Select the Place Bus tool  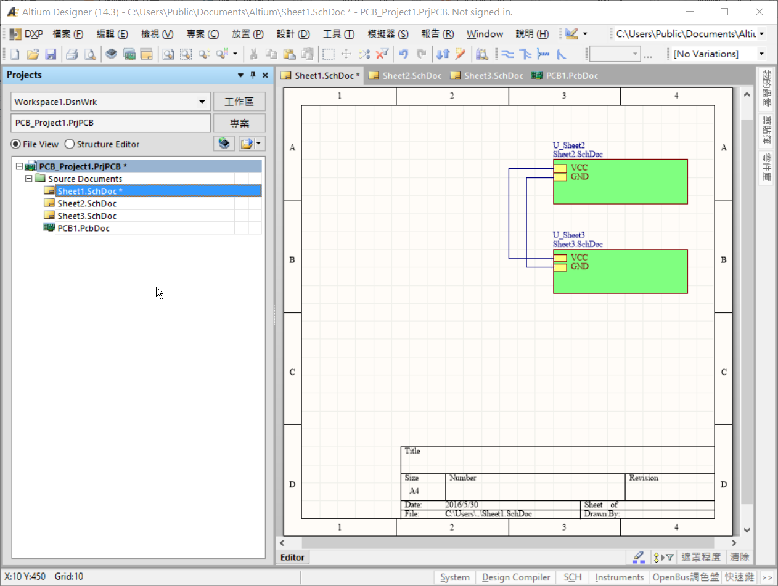click(525, 54)
